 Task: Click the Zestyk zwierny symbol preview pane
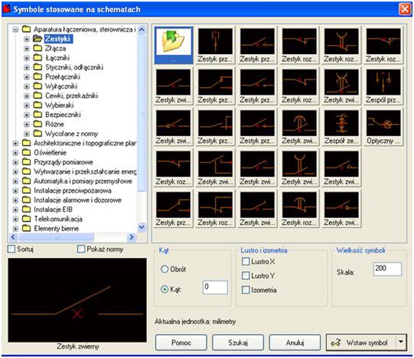pos(77,300)
